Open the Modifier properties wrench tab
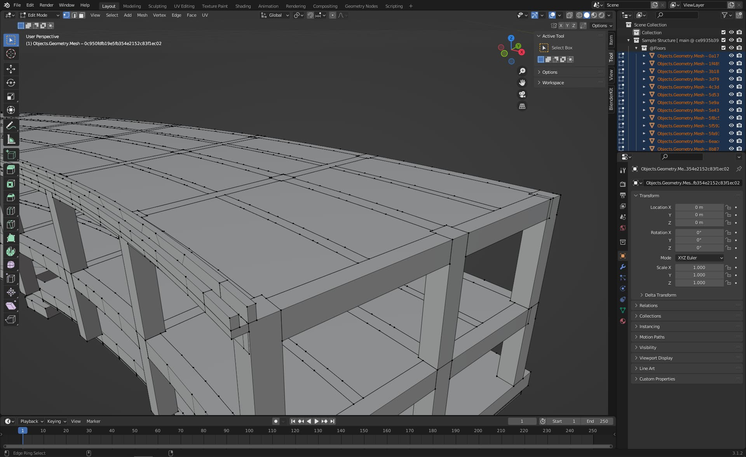 point(623,267)
